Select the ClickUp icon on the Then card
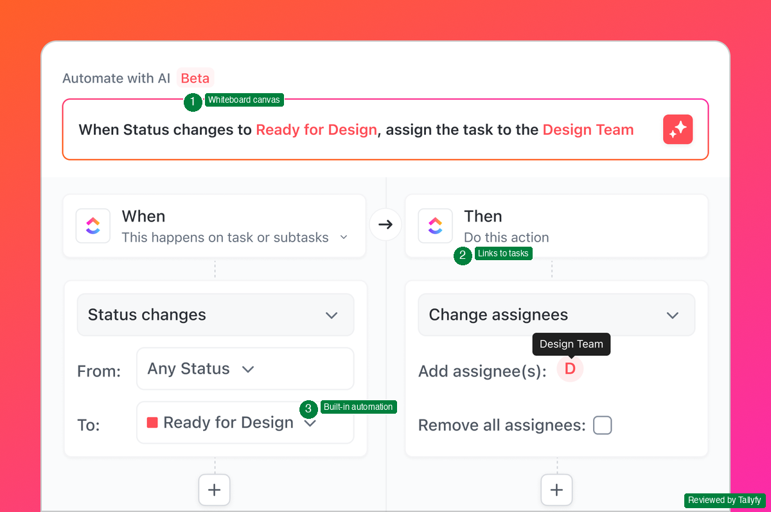The width and height of the screenshot is (771, 512). coord(435,225)
